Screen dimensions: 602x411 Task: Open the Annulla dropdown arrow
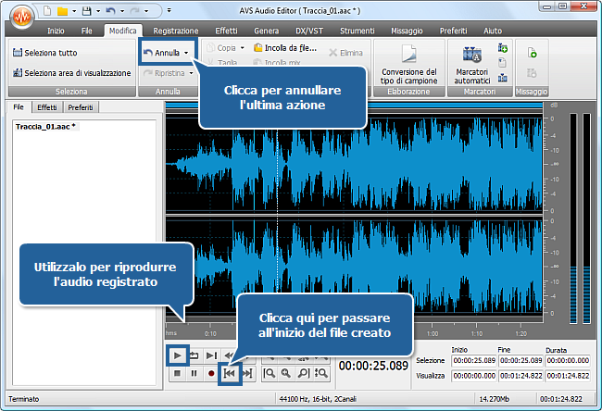[188, 53]
